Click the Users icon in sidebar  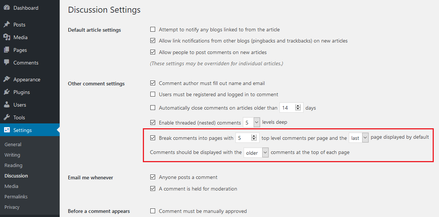pyautogui.click(x=6, y=104)
